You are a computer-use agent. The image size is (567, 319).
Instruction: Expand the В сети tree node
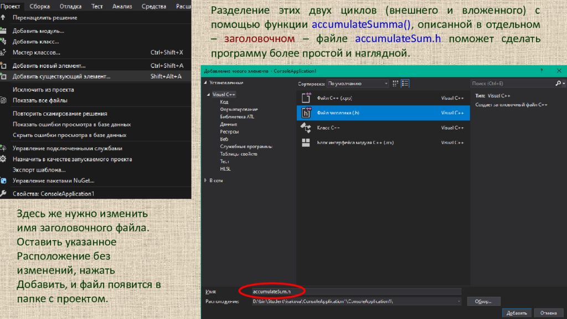[x=205, y=180]
